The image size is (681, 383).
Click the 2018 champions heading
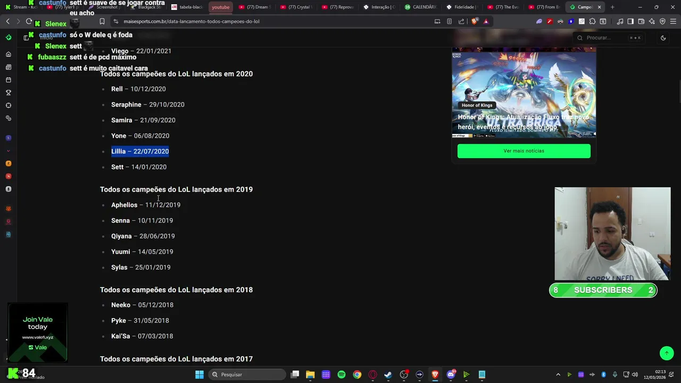coord(176,290)
